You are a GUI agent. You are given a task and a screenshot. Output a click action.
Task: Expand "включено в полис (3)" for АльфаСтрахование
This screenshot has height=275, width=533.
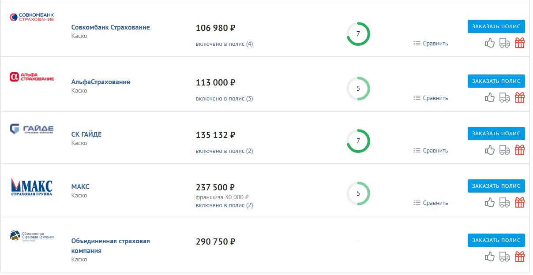pos(224,99)
